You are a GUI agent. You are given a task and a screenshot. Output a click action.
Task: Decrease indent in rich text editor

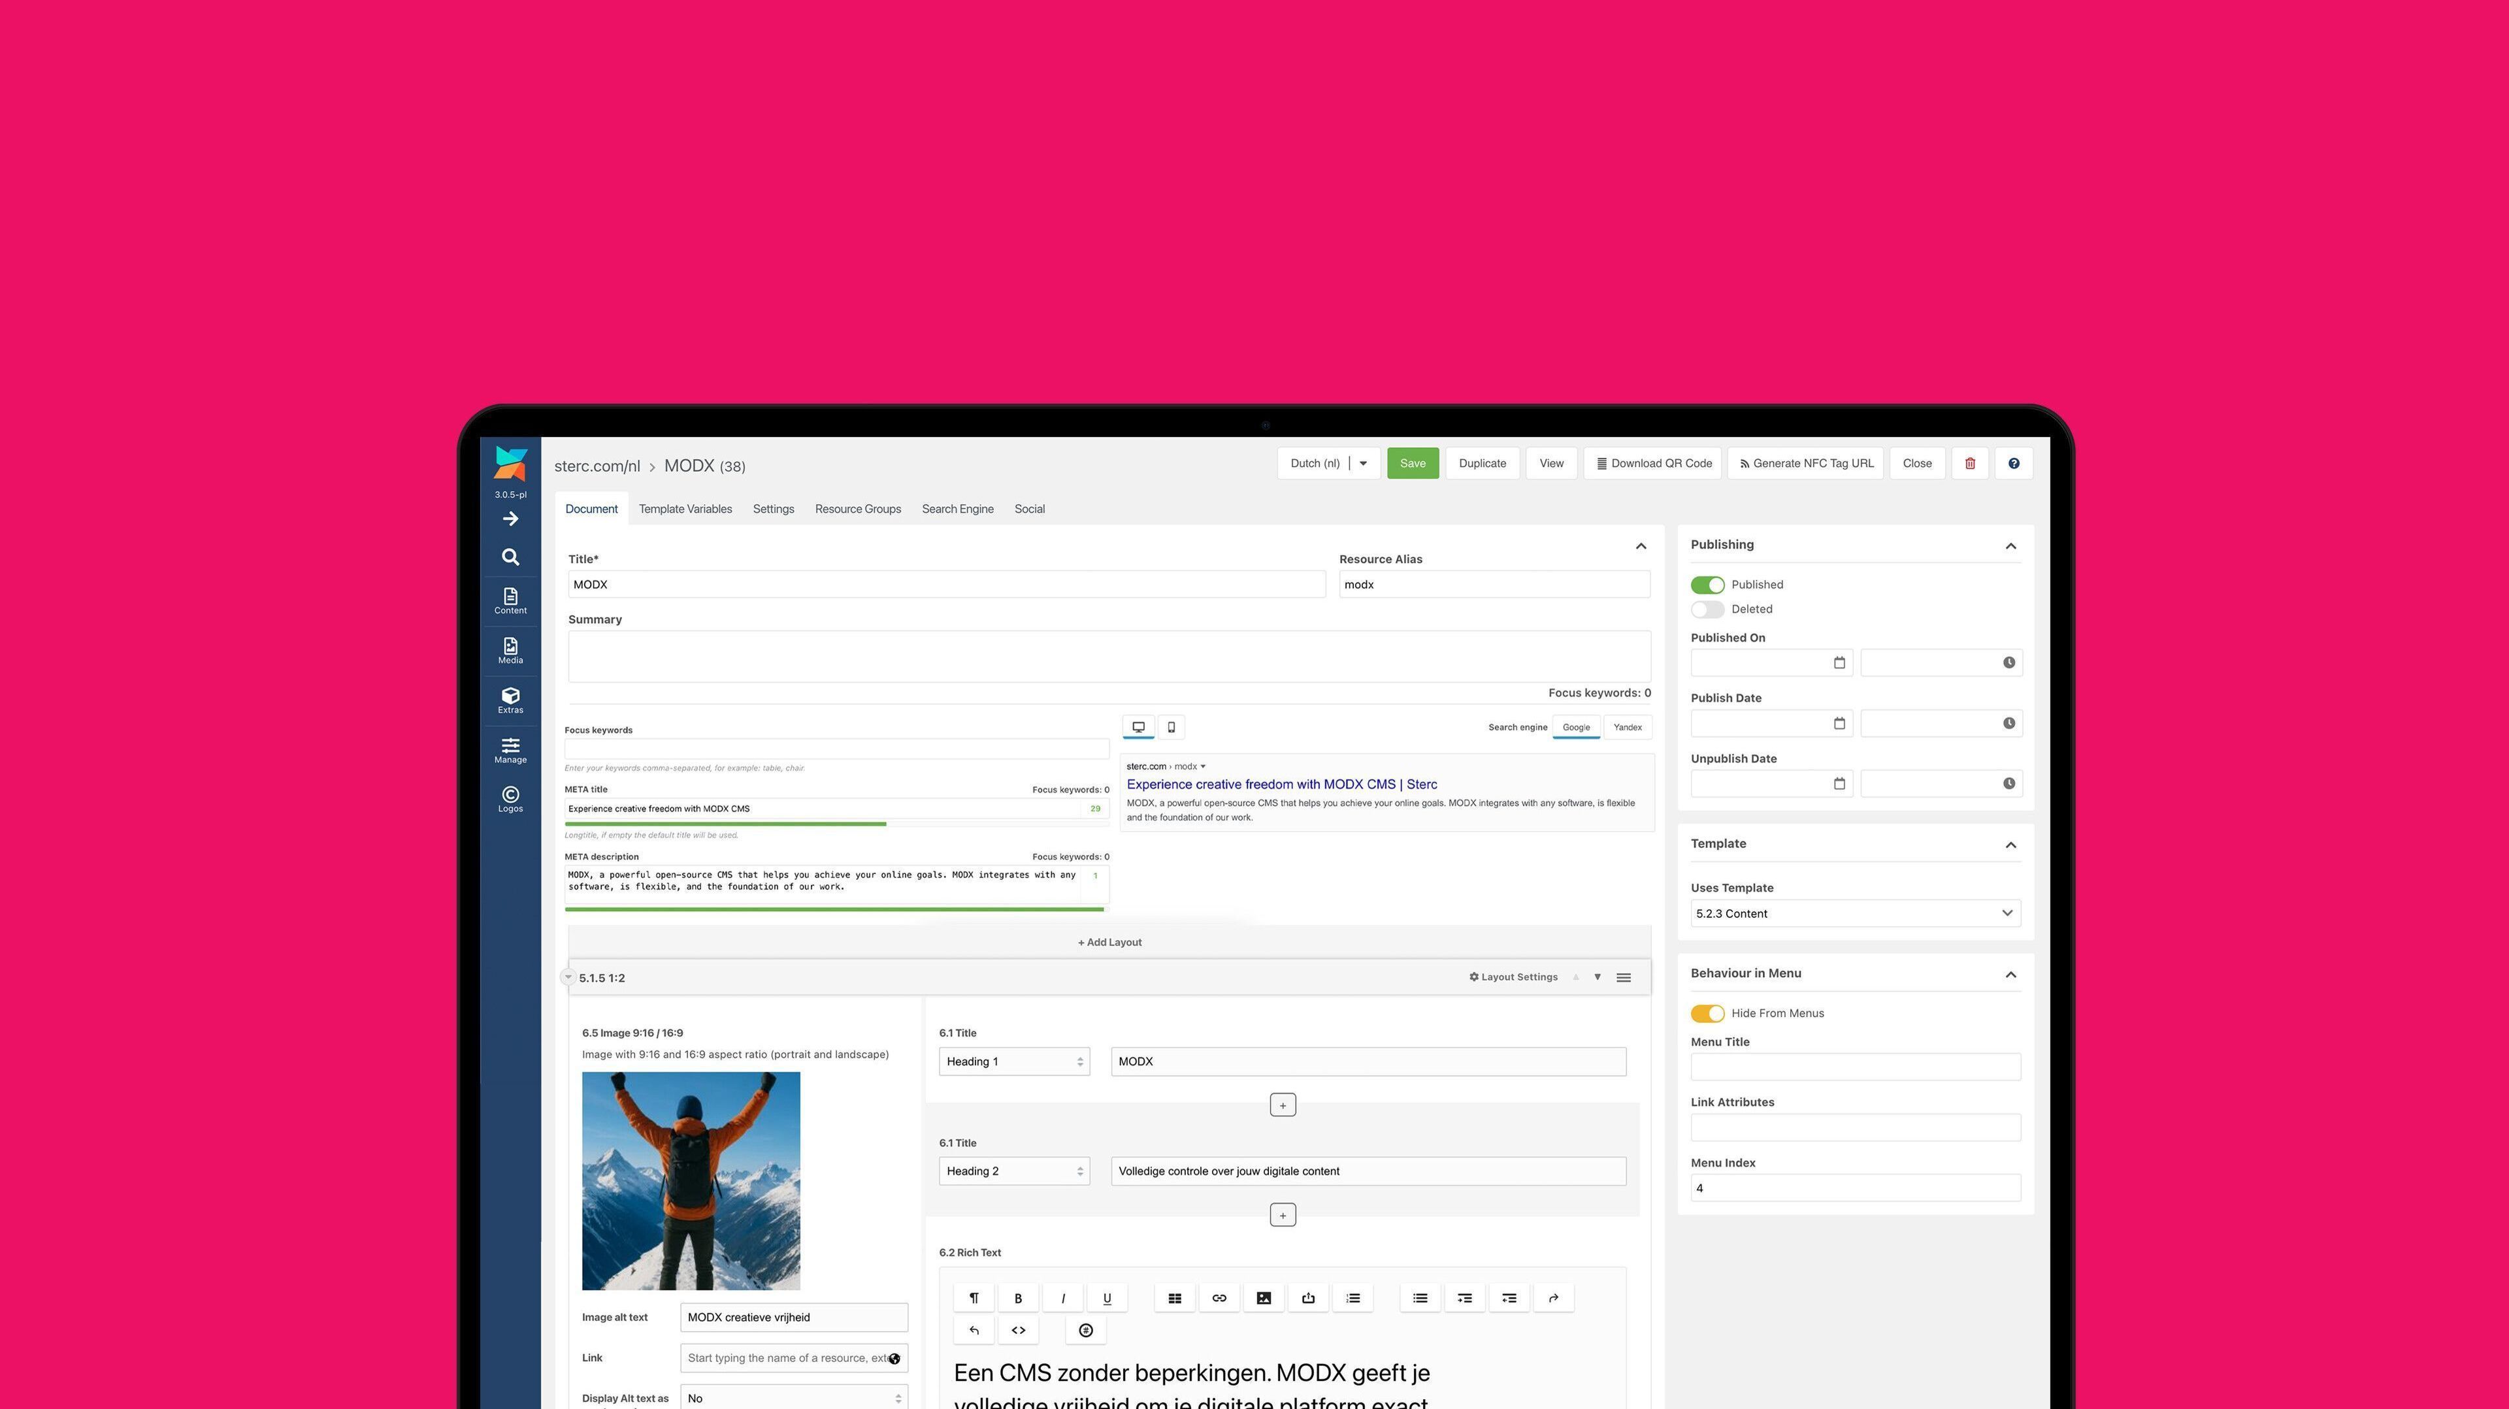[1510, 1298]
